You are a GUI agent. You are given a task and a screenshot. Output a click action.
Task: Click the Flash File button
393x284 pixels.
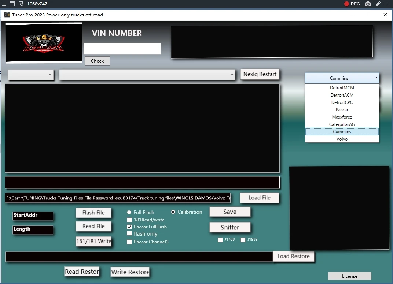93,213
